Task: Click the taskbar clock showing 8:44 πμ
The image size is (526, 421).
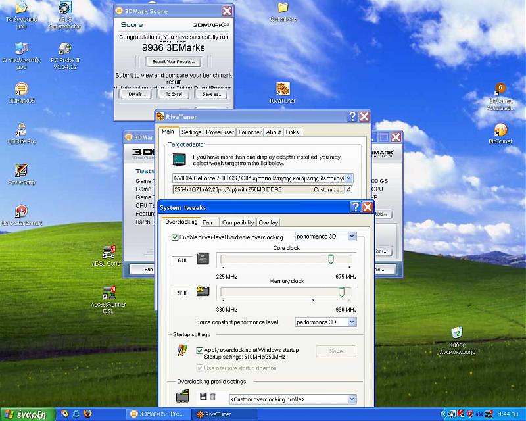Action: [x=508, y=414]
